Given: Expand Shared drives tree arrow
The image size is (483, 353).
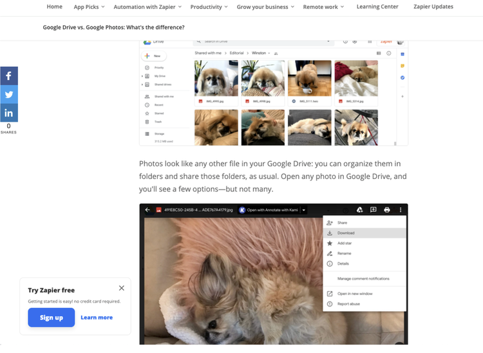Looking at the screenshot, I should (x=142, y=84).
